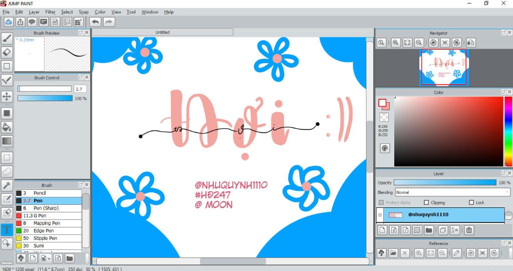Open the color palette icon in Color panel

pyautogui.click(x=385, y=148)
